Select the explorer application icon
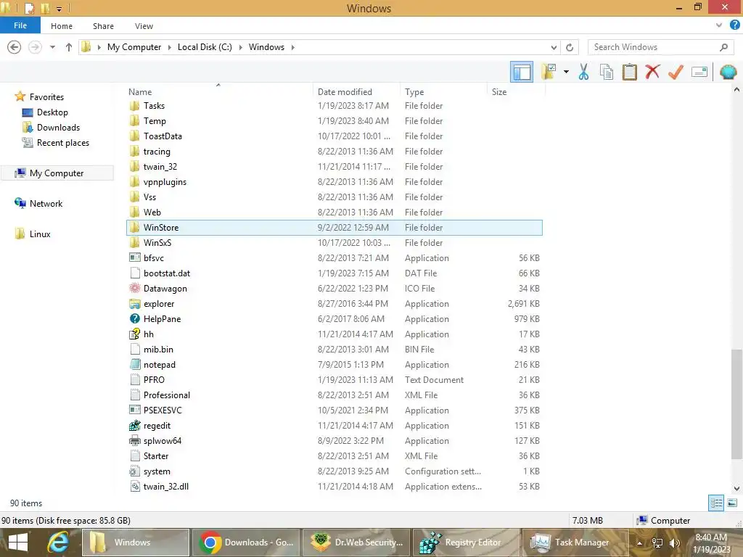Image resolution: width=743 pixels, height=557 pixels. [x=135, y=304]
